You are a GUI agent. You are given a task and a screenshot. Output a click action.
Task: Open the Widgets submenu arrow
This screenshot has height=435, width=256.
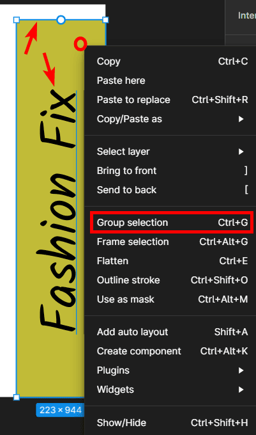coord(241,390)
